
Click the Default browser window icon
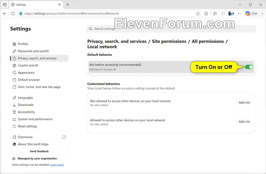click(14, 80)
